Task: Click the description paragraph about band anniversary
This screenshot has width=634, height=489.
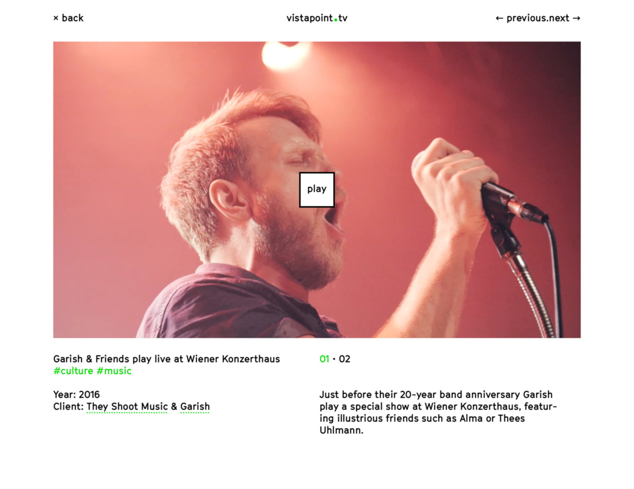Action: 438,412
